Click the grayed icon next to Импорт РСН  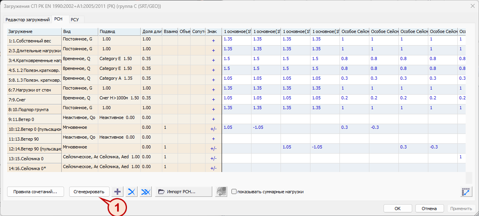[x=222, y=192]
